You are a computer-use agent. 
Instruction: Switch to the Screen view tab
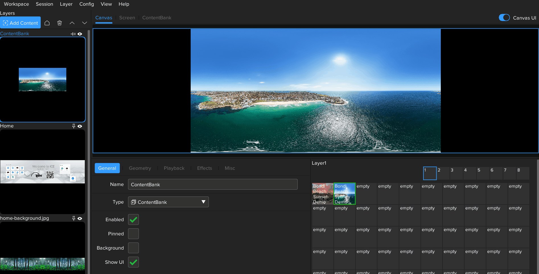(127, 18)
